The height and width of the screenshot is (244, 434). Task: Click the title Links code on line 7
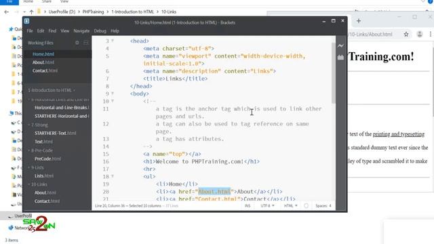[175, 79]
